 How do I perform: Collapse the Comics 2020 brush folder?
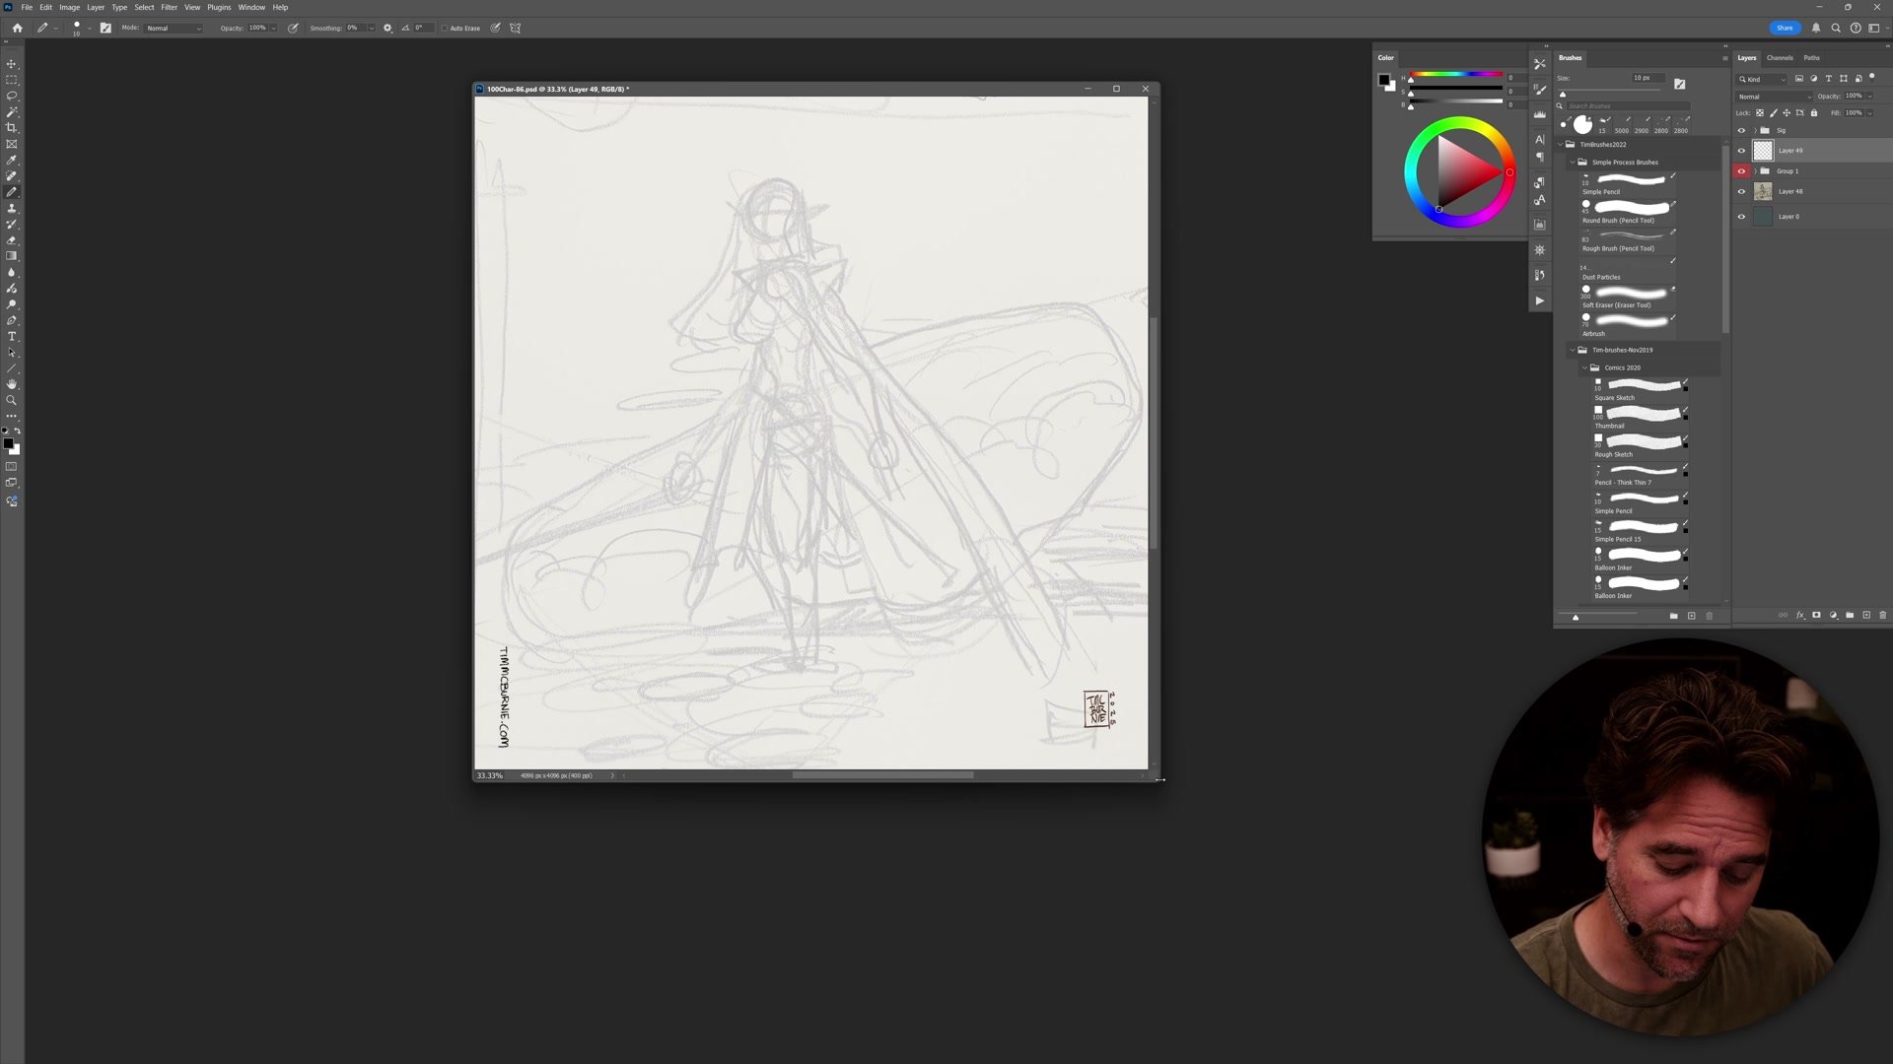click(1584, 367)
